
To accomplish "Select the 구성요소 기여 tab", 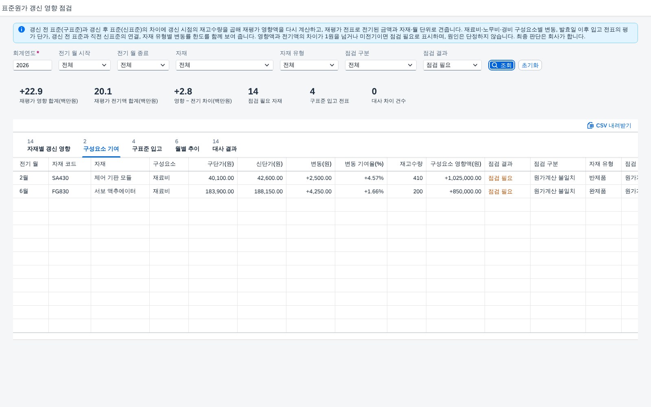I will pyautogui.click(x=101, y=145).
